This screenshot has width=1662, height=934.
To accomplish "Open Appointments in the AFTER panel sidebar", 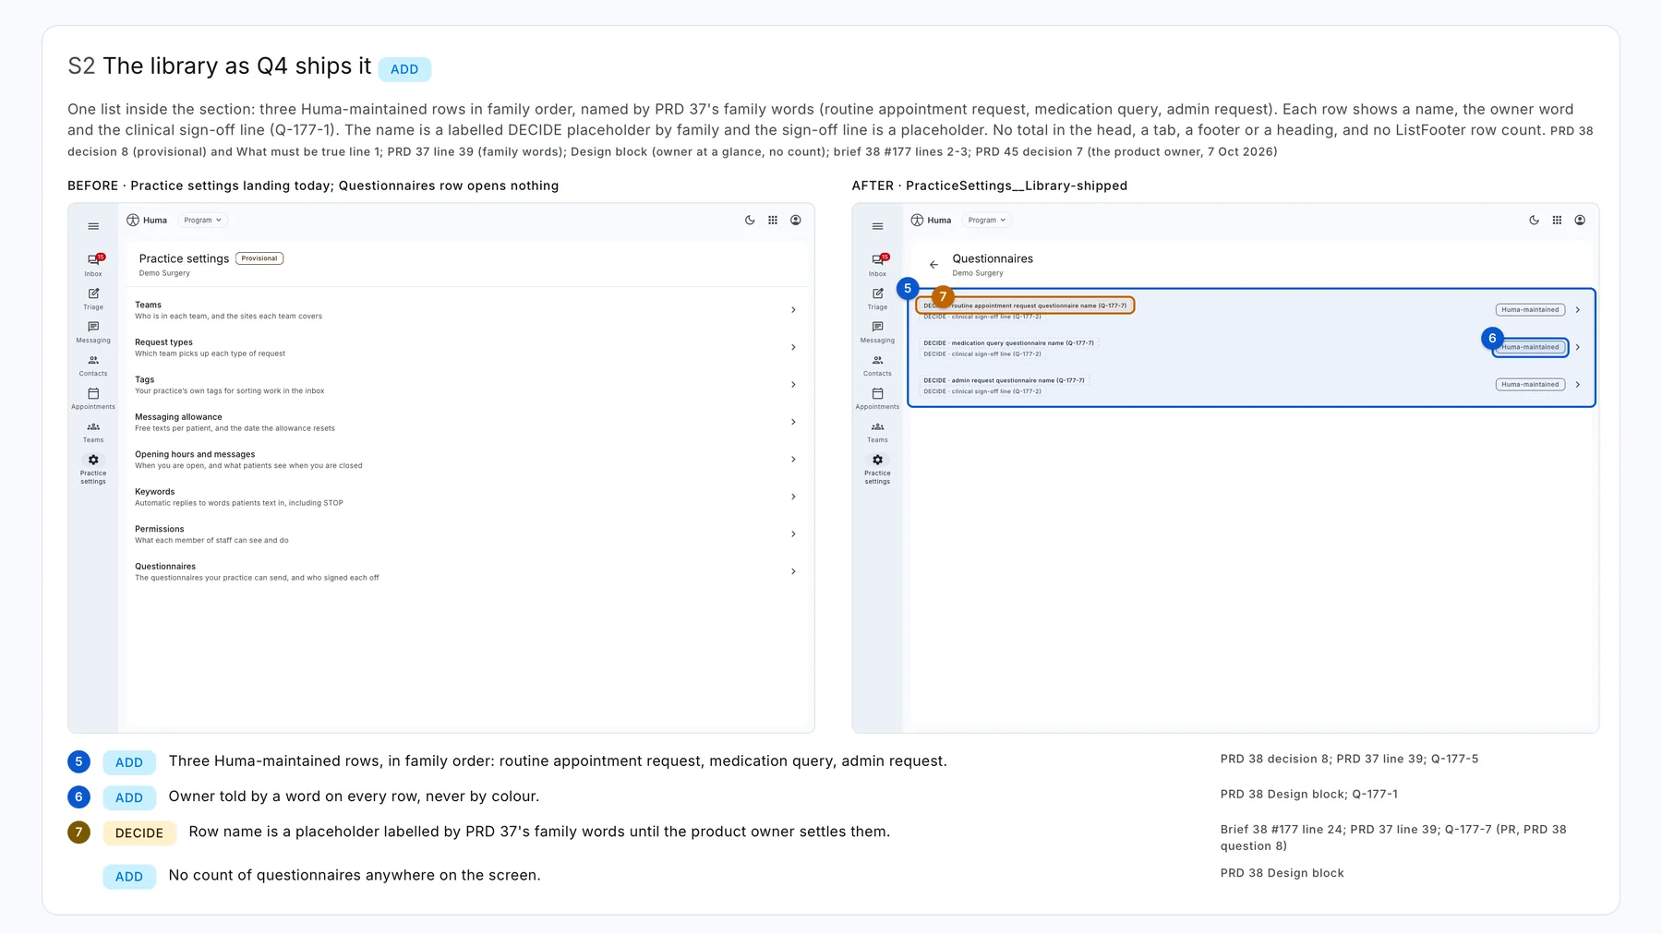I will pyautogui.click(x=877, y=398).
